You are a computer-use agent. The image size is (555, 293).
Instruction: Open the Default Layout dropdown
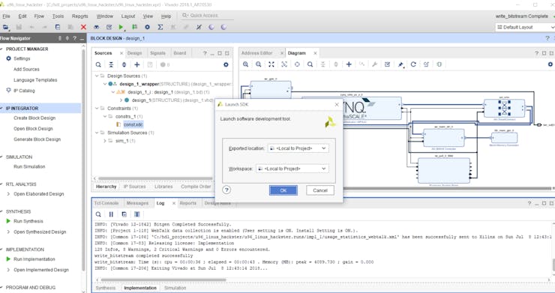click(x=525, y=27)
